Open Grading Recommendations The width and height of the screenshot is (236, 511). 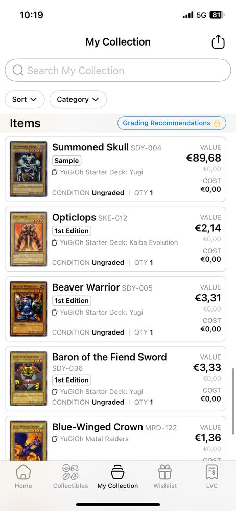click(x=172, y=123)
